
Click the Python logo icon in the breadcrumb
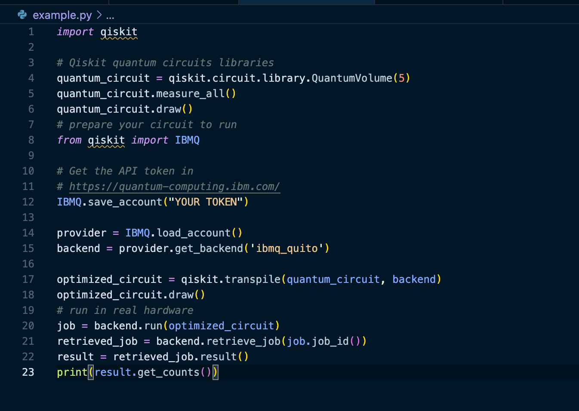(22, 15)
